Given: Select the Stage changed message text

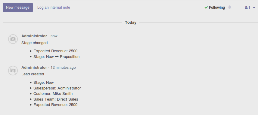Looking at the screenshot, I should [35, 43].
